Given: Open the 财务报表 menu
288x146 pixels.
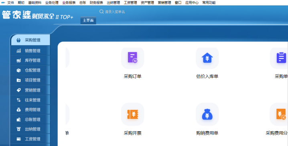Looking at the screenshot, I should point(96,2).
